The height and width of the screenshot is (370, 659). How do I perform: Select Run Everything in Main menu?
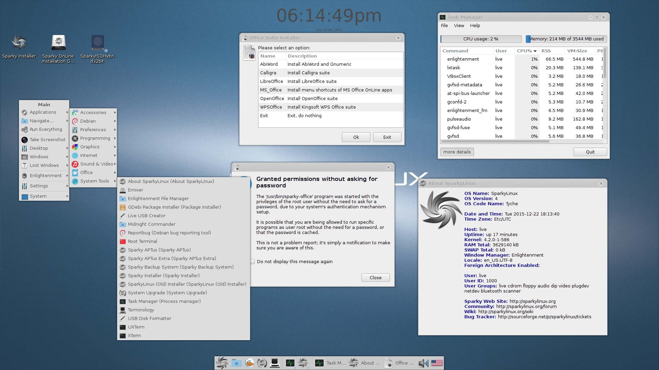pos(44,129)
